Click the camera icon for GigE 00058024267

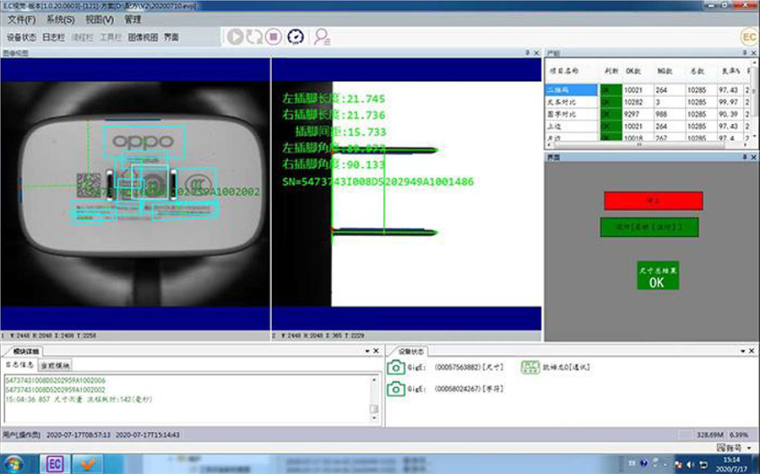395,389
